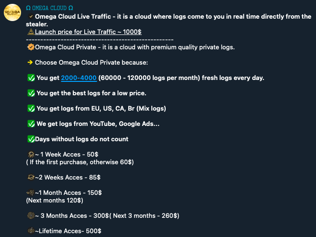
Task: Click the planet emoji beside 2 Weeks Acces
Action: coord(31,177)
